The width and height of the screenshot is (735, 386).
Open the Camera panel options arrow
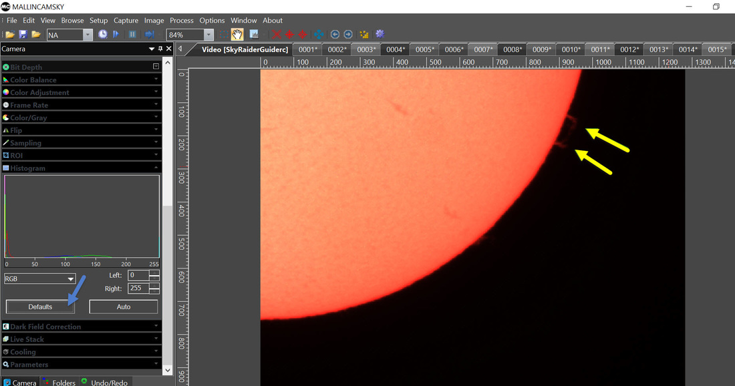[x=152, y=49]
